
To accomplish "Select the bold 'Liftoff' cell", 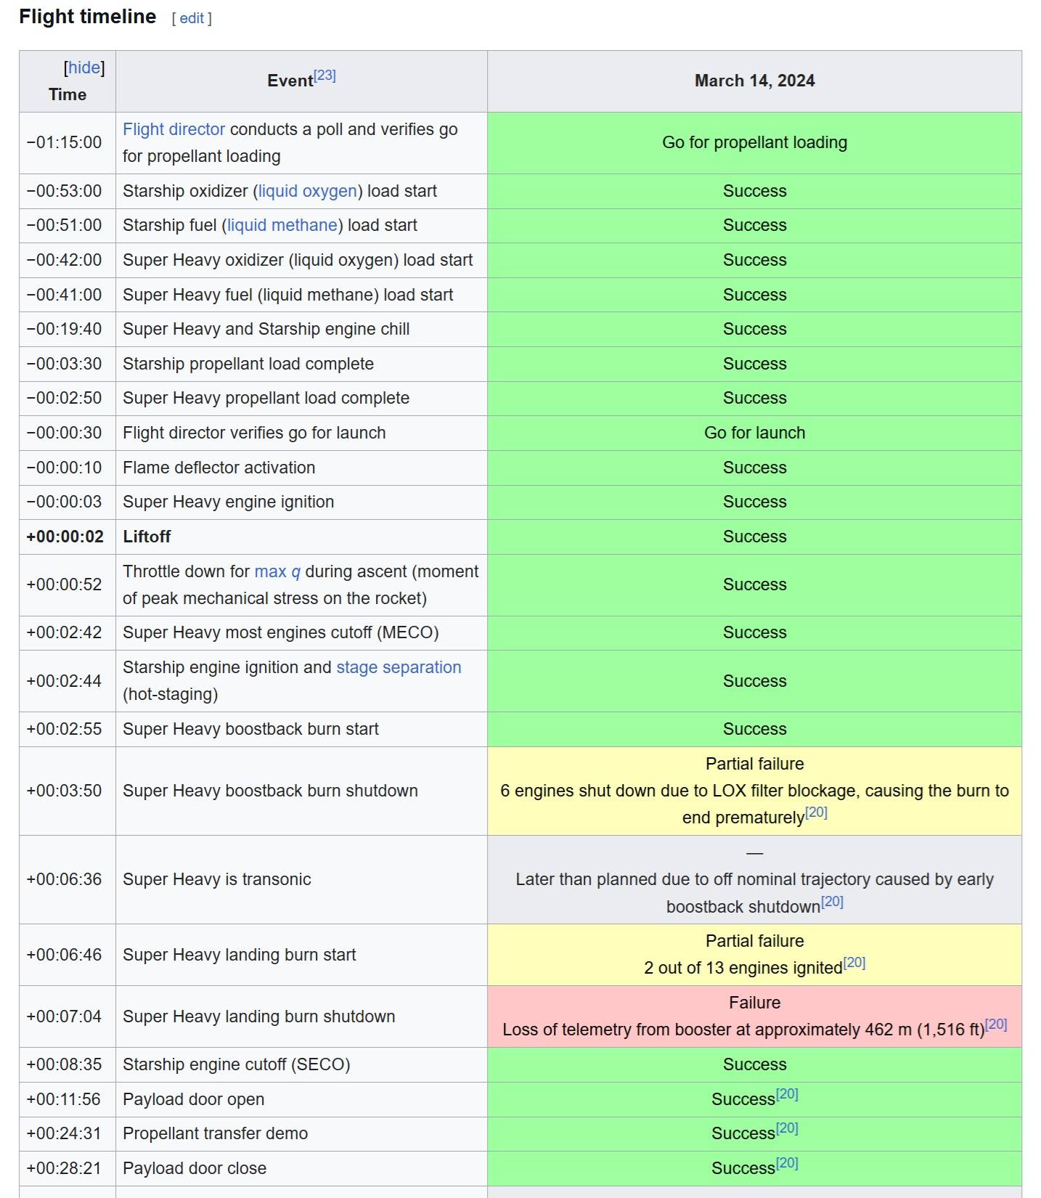I will [301, 537].
